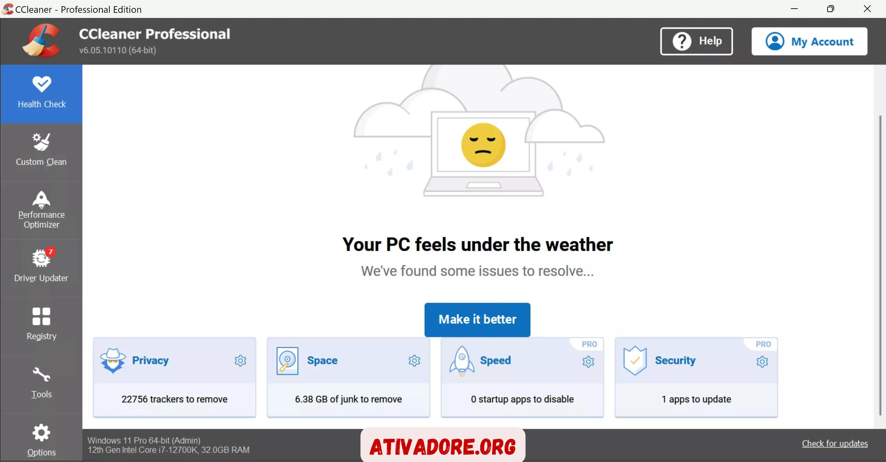This screenshot has width=886, height=462.
Task: Configure Space cleanup settings
Action: [x=414, y=360]
